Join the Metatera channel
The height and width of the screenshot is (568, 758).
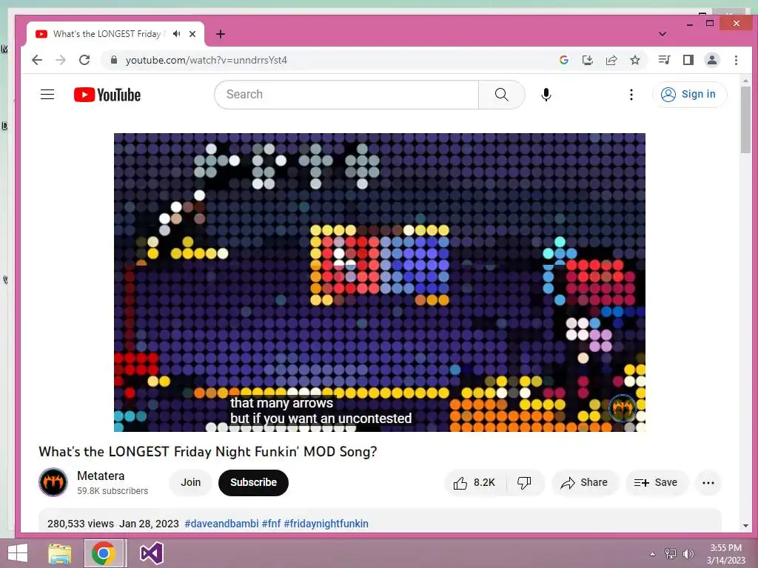(x=190, y=482)
